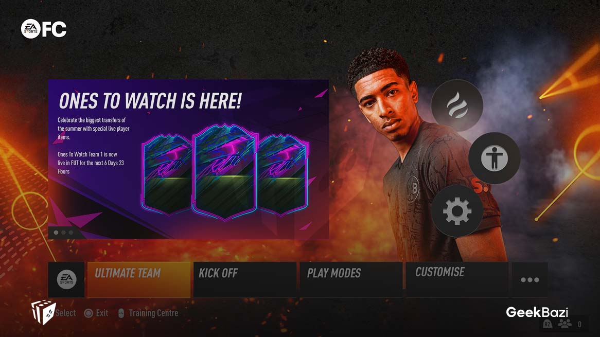Viewport: 600px width, 337px height.
Task: Click the Training Centre stick icon
Action: [x=121, y=313]
